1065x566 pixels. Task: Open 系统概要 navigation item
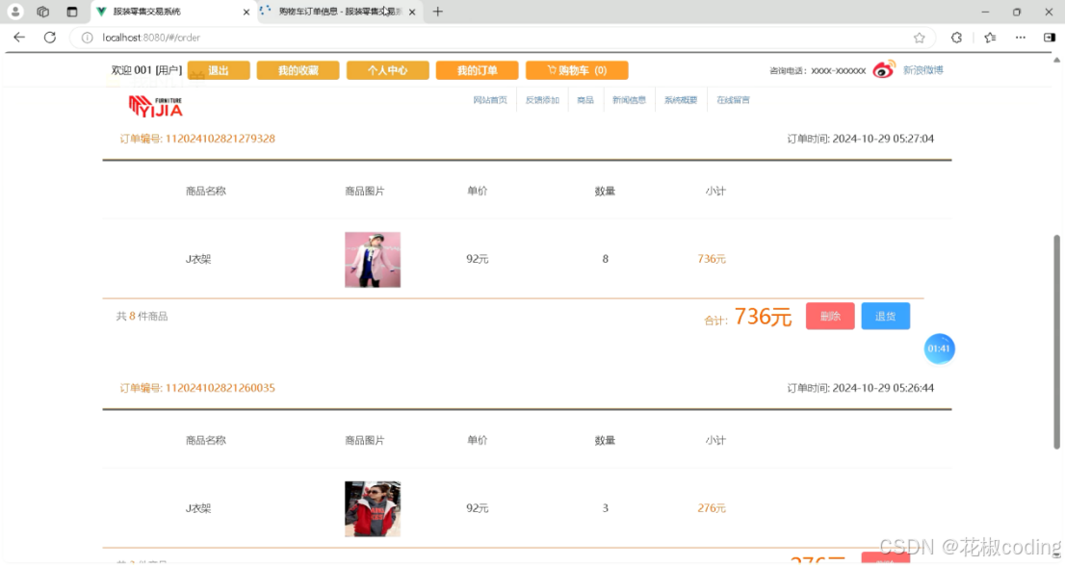pos(681,100)
